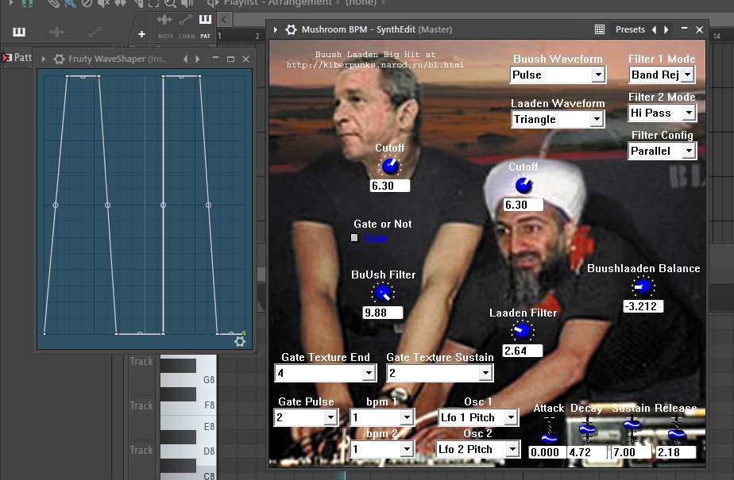Enable the Gate checkbox
734x480 pixels.
tap(354, 238)
